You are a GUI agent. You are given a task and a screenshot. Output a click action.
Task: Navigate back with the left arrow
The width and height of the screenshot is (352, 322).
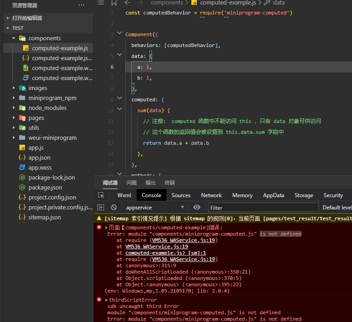pyautogui.click(x=128, y=3)
